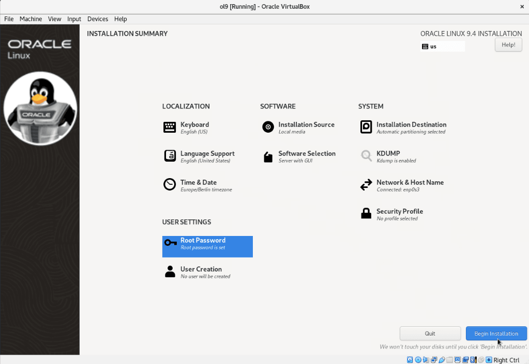The height and width of the screenshot is (364, 529).
Task: Open the File menu
Action: (9, 19)
